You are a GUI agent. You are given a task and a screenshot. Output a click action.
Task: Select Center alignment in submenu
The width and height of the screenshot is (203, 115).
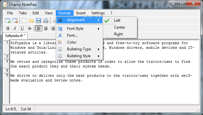pyautogui.click(x=120, y=27)
